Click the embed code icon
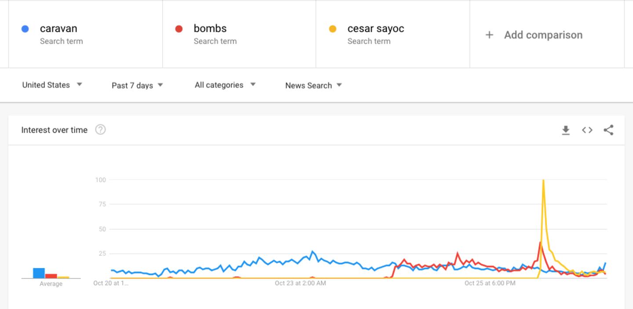Screen dimensions: 633x309 587,130
